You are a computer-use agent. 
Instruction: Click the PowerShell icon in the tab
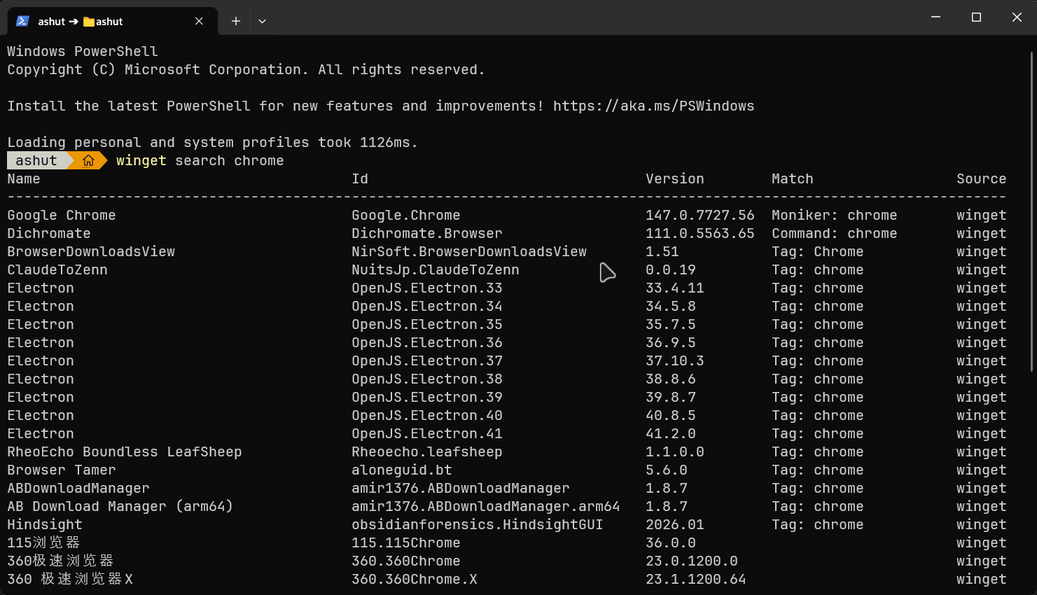(x=22, y=21)
